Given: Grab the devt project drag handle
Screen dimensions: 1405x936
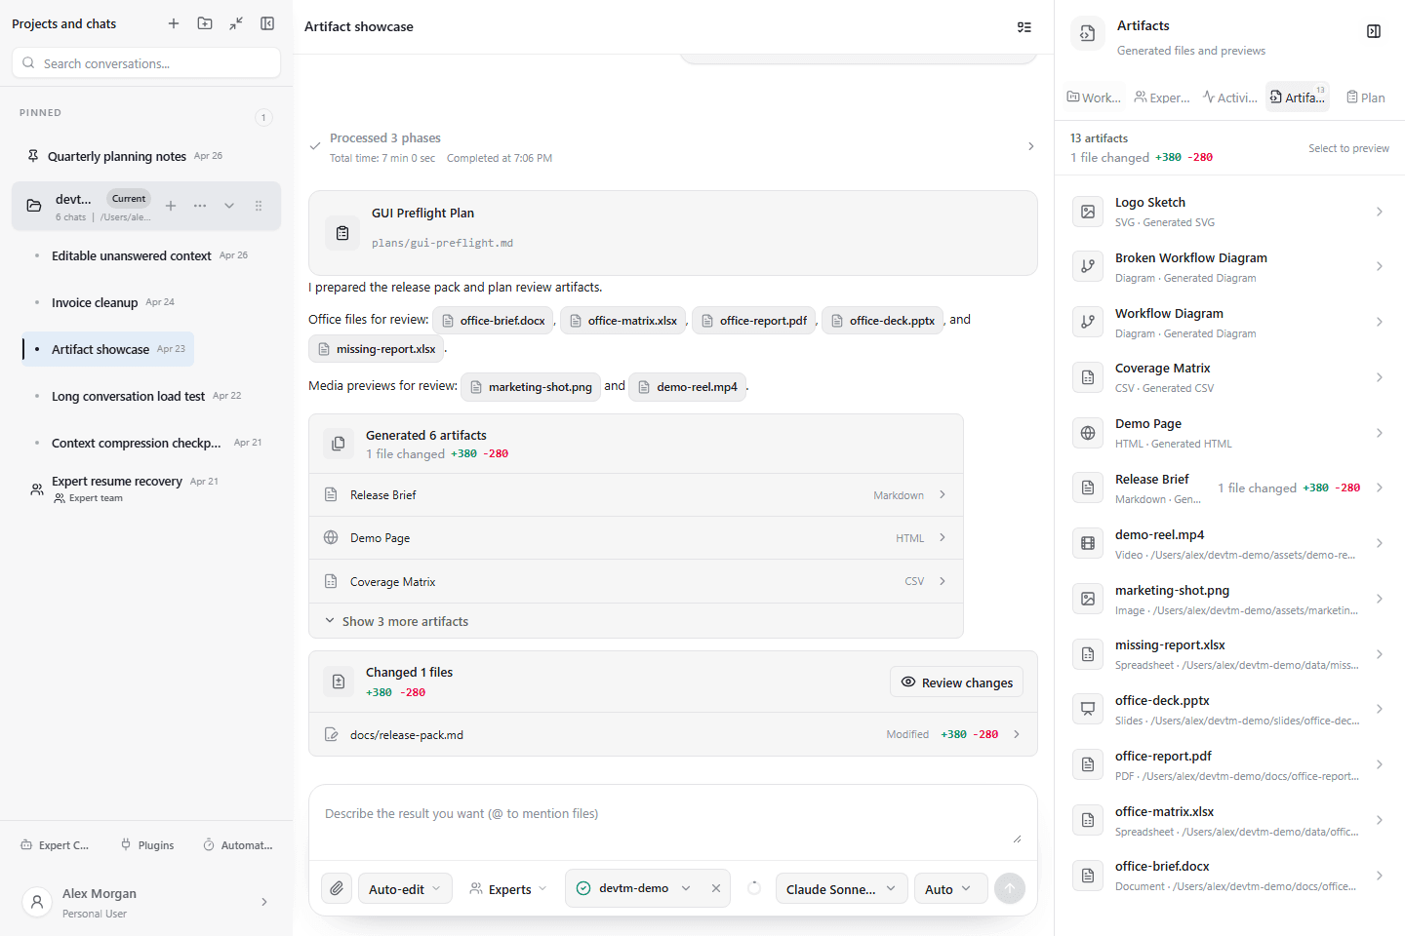Looking at the screenshot, I should click(259, 206).
